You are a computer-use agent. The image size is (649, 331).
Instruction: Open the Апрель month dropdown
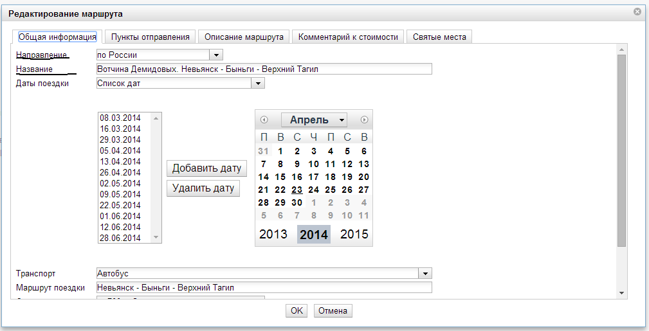tap(314, 120)
